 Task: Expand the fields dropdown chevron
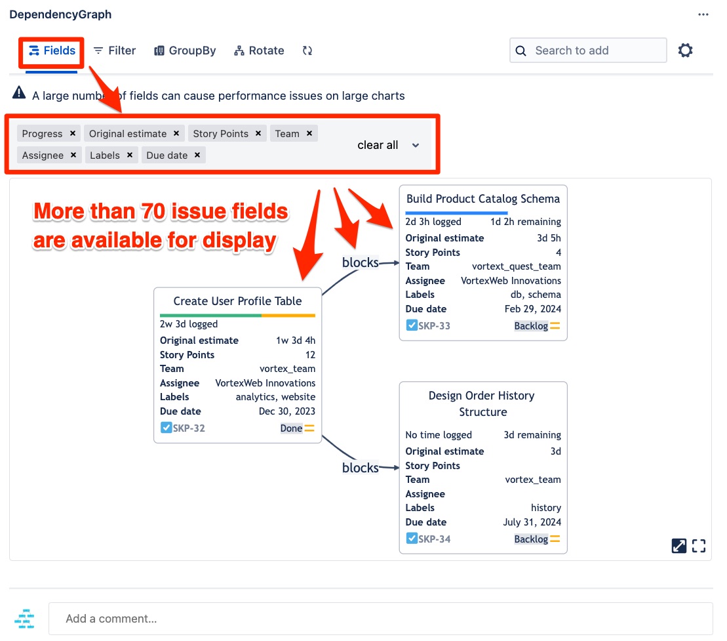(x=416, y=145)
